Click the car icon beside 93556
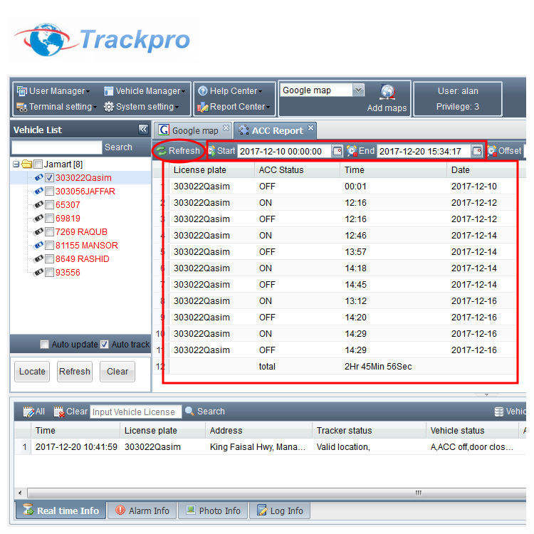Viewport: 534px width, 534px height. tap(38, 273)
